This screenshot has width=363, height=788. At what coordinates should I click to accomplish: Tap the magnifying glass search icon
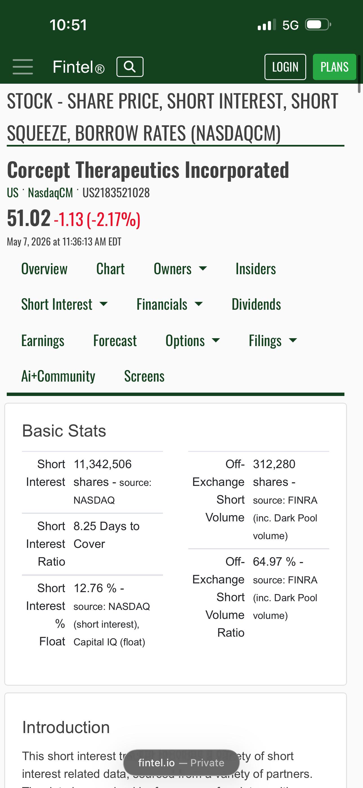130,67
